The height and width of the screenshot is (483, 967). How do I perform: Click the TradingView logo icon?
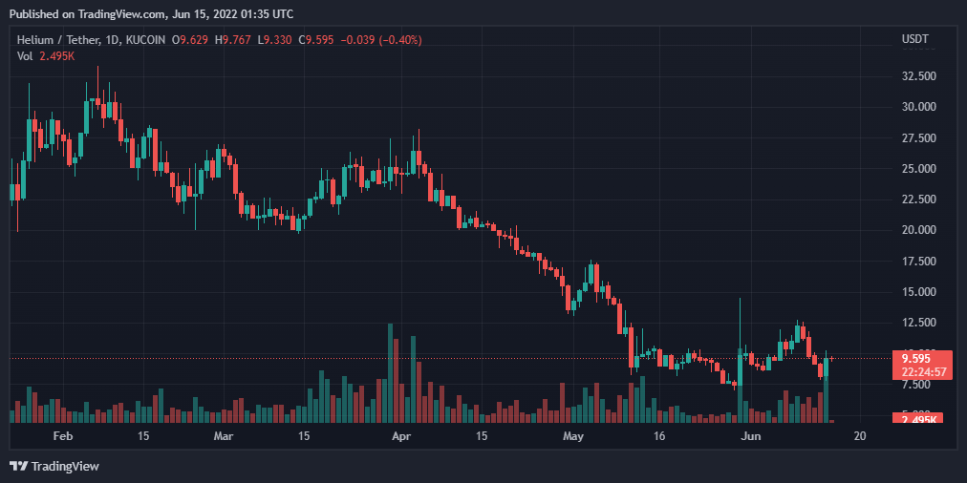tap(18, 467)
